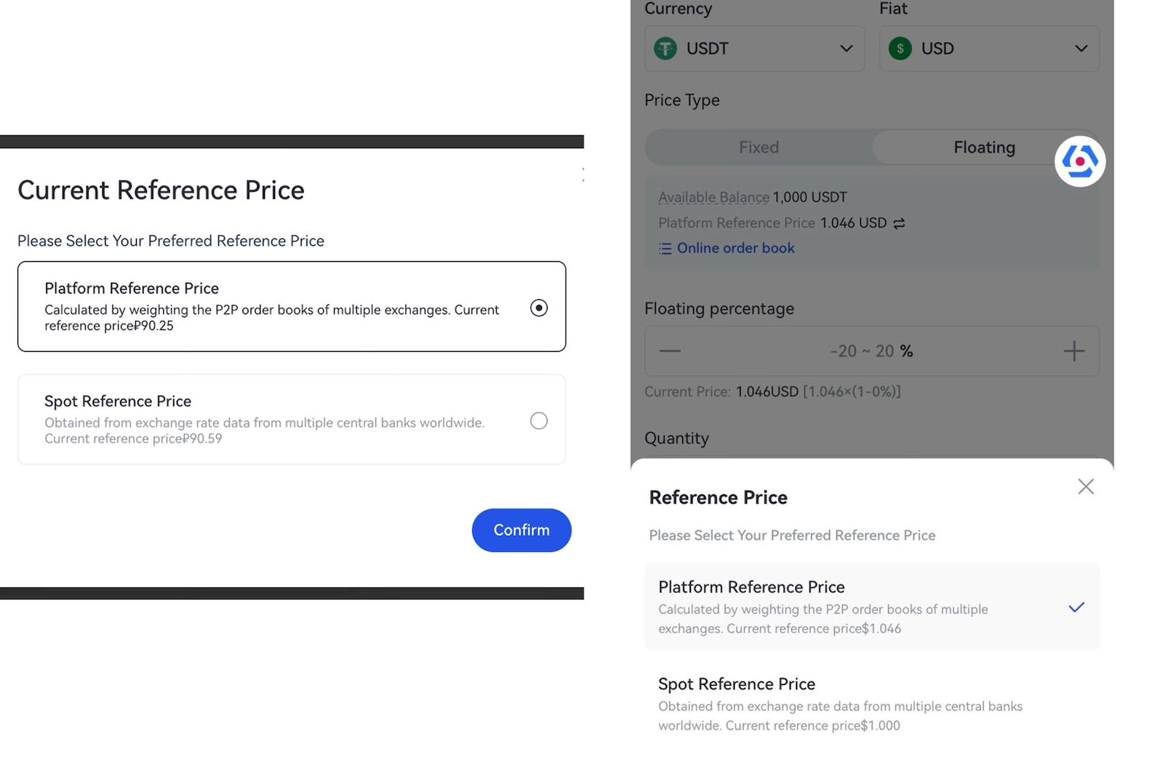The height and width of the screenshot is (777, 1166).
Task: Switch to the Floating price type tab
Action: click(983, 147)
